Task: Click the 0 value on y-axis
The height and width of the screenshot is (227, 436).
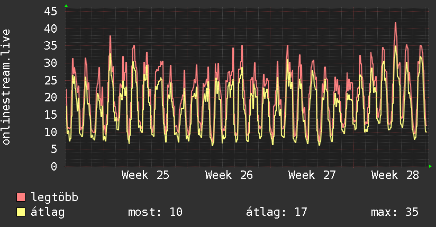Action: click(54, 166)
